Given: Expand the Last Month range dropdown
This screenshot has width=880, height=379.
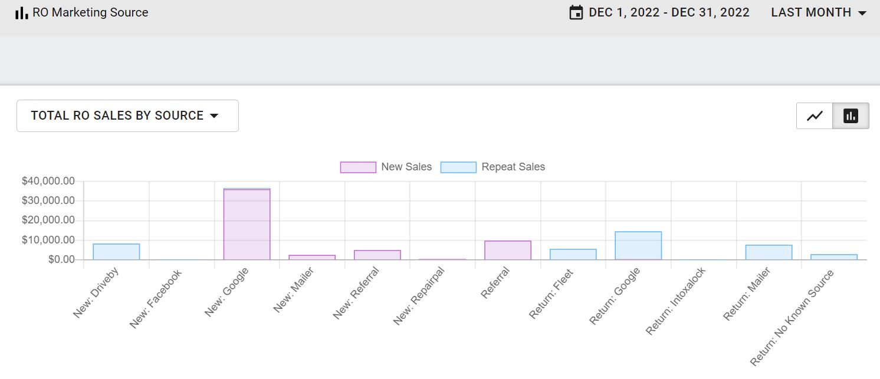Looking at the screenshot, I should click(819, 12).
